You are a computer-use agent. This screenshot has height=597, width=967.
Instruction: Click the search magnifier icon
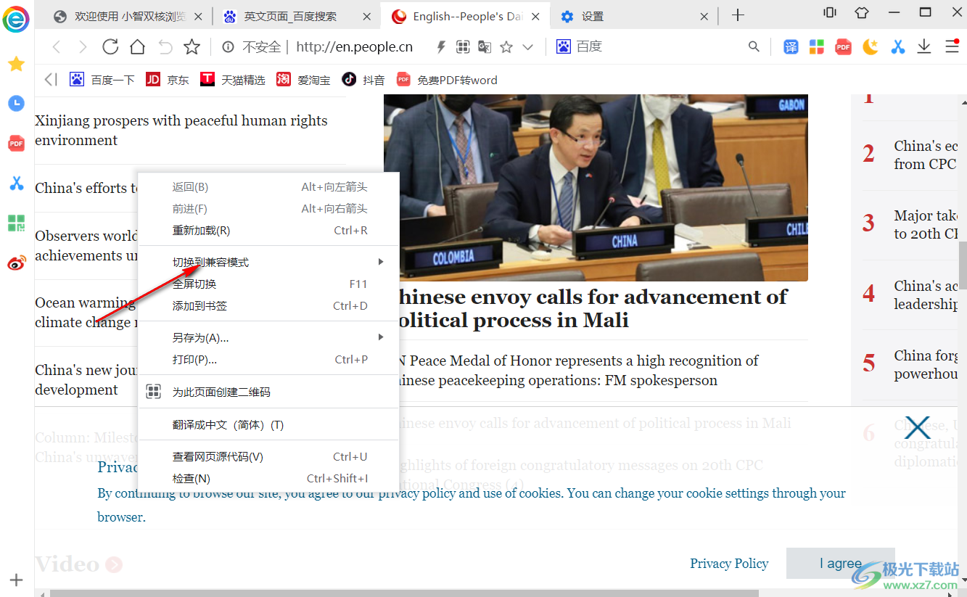754,47
